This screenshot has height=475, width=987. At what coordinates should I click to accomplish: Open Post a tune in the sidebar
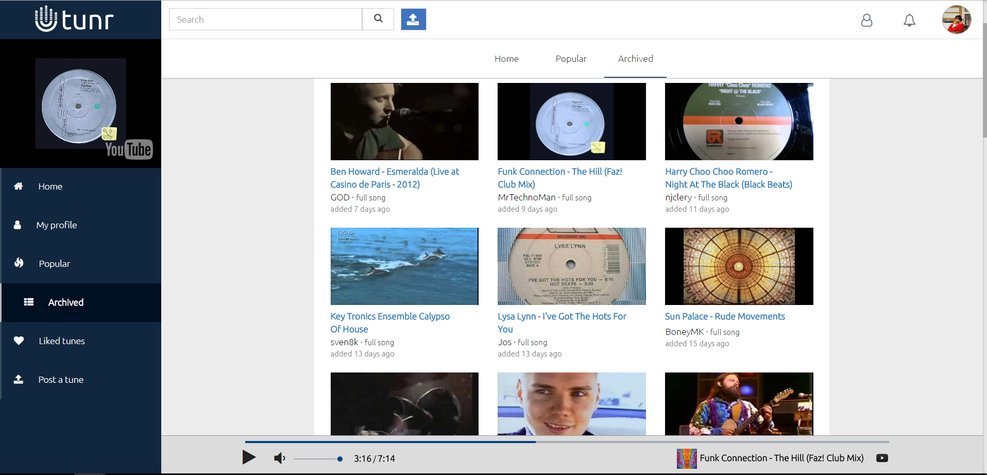click(61, 380)
